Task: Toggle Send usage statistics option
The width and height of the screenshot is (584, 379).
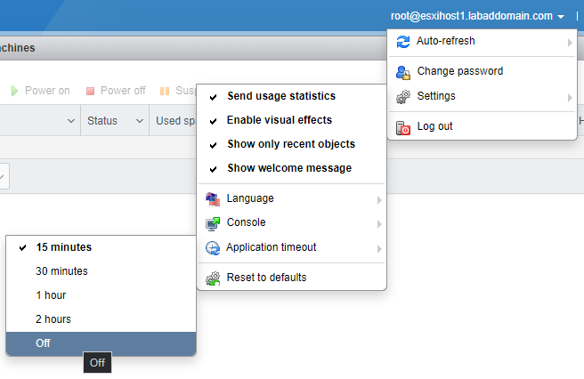Action: [x=283, y=96]
